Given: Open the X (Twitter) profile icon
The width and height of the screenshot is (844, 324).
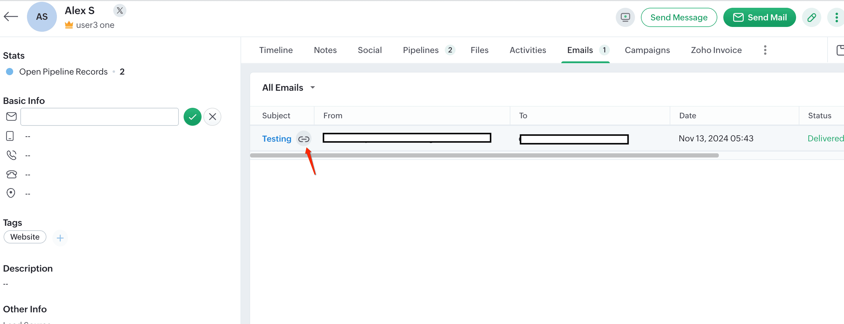Looking at the screenshot, I should pos(120,11).
